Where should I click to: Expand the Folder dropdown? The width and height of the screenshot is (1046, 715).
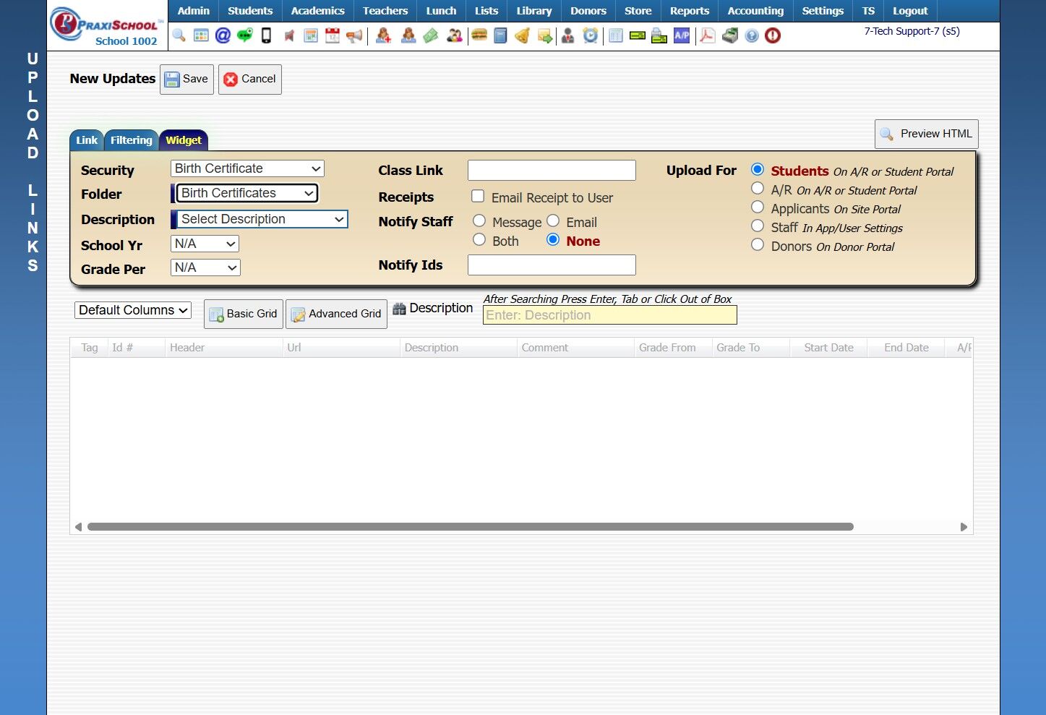pos(247,193)
